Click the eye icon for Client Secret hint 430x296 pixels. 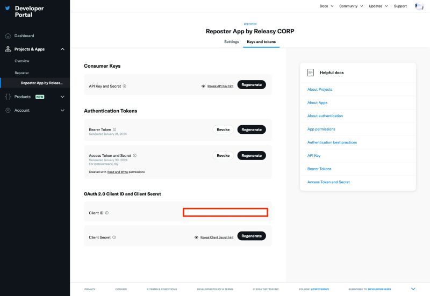[x=196, y=237]
